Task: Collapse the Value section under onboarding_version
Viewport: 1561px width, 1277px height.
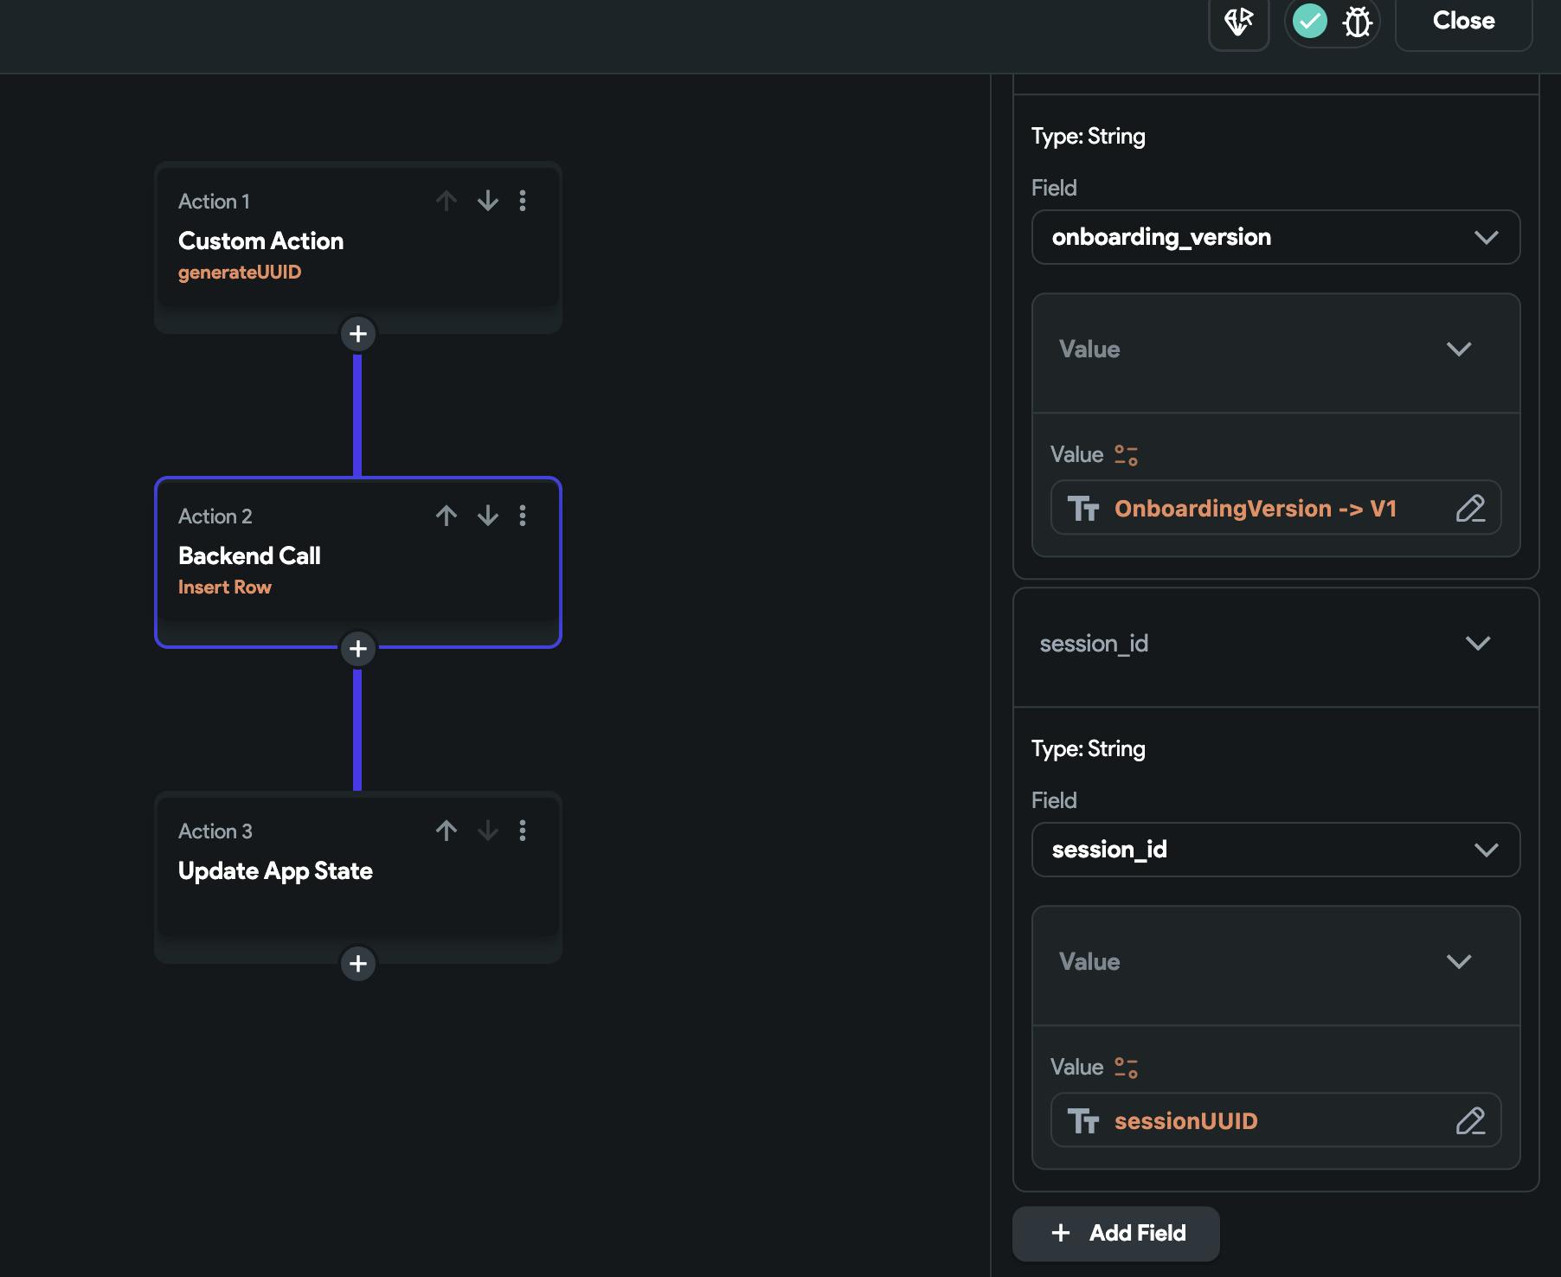Action: [1458, 350]
